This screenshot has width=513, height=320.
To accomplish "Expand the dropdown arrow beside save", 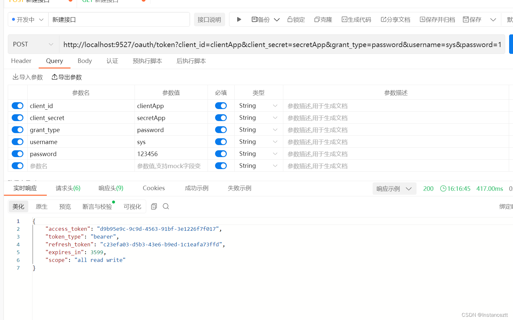I will (493, 20).
